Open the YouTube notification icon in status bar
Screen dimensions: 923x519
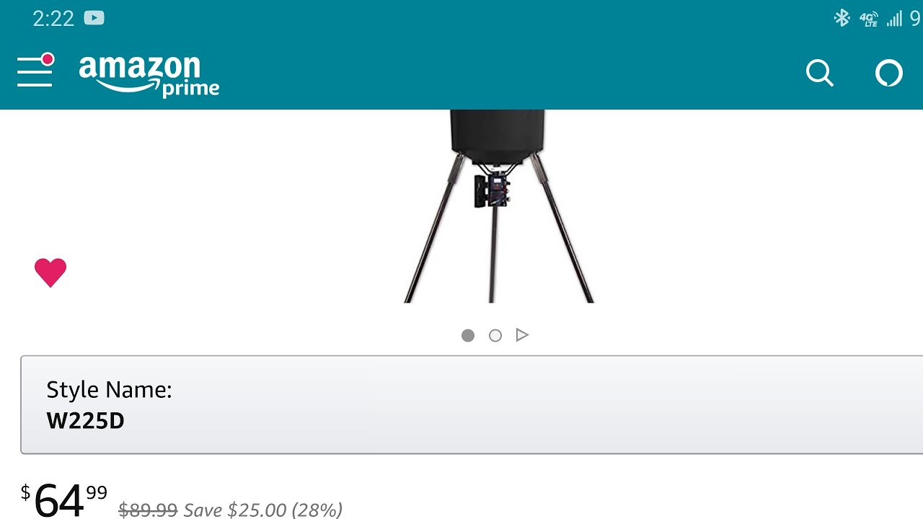coord(94,18)
